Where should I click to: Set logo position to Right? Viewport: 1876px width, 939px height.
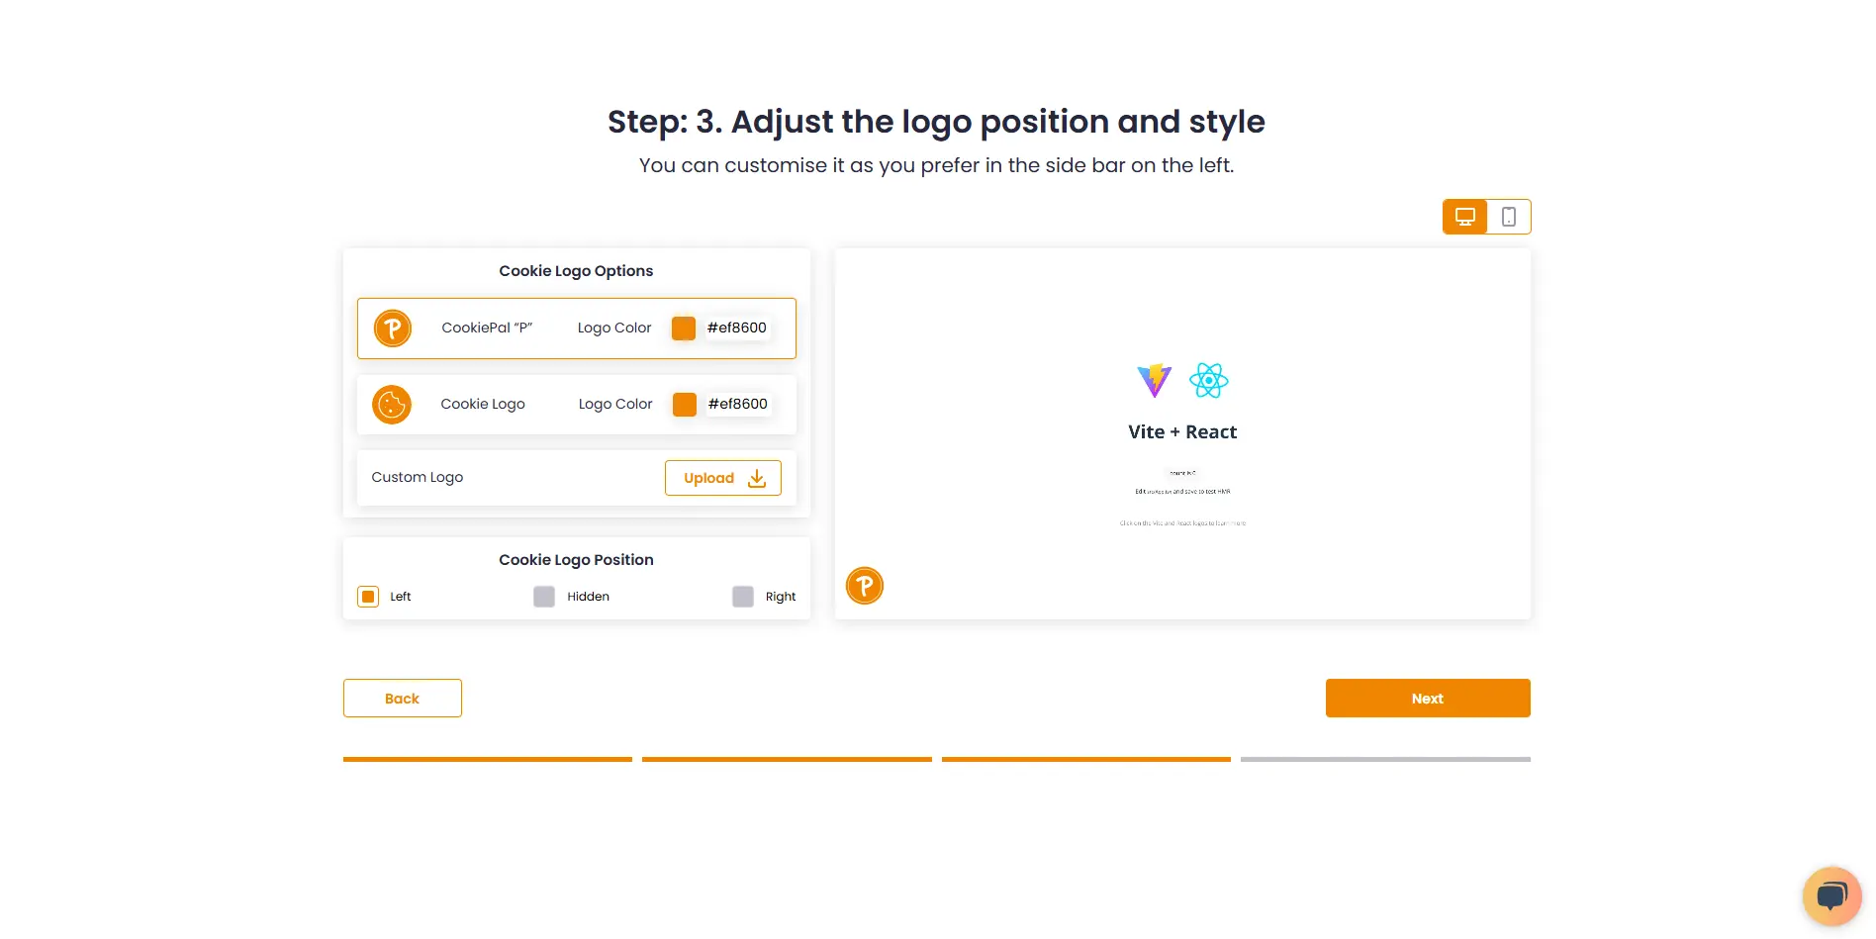pyautogui.click(x=743, y=597)
